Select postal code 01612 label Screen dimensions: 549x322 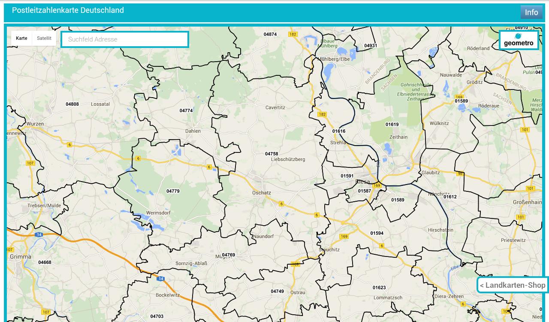tap(450, 197)
